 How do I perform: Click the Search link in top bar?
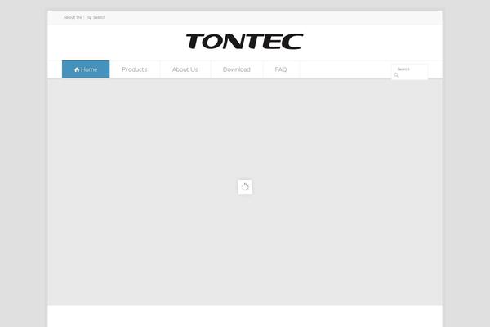click(99, 17)
